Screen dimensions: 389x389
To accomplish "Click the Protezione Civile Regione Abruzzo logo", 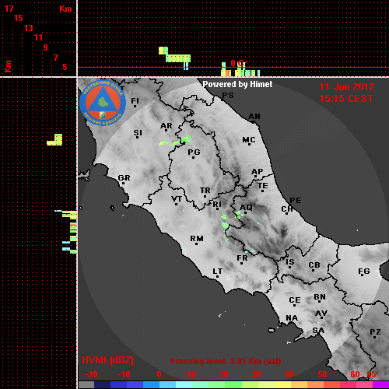I will (x=103, y=103).
